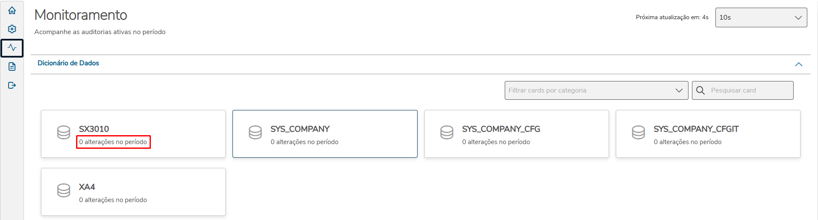Viewport: 818px width, 220px height.
Task: Click the Dicionário de Dados section title
Action: pyautogui.click(x=68, y=63)
